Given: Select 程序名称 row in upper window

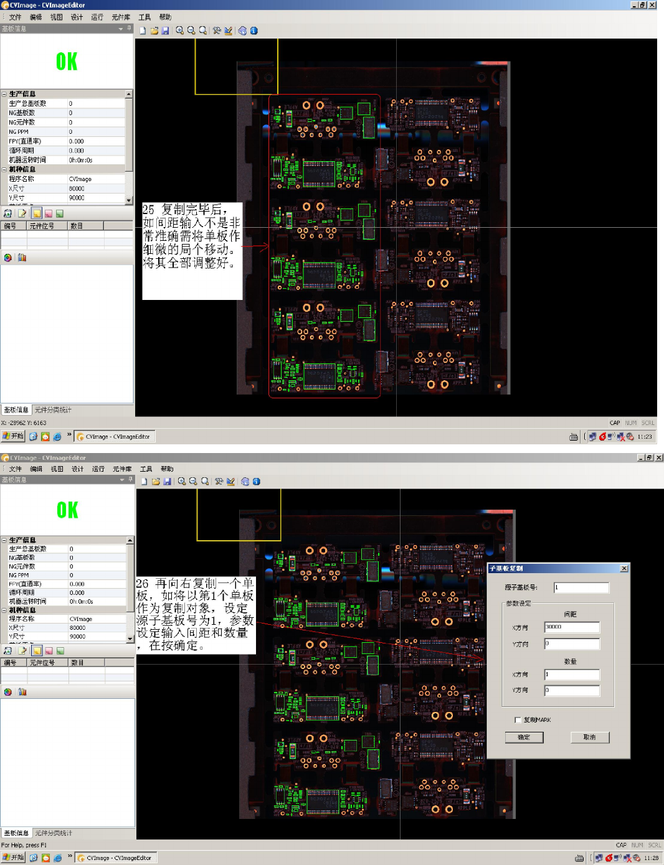Looking at the screenshot, I should [x=67, y=179].
